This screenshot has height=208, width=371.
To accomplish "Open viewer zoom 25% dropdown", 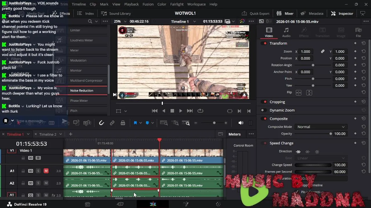I will point(120,21).
